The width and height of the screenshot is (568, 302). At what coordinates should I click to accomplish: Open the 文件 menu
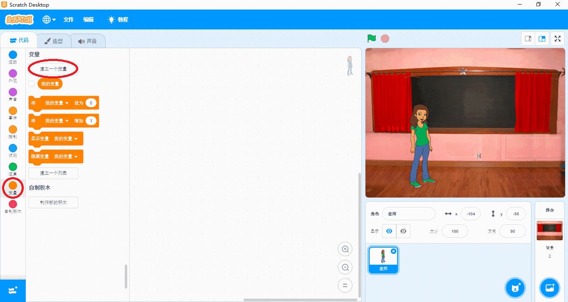[x=68, y=19]
